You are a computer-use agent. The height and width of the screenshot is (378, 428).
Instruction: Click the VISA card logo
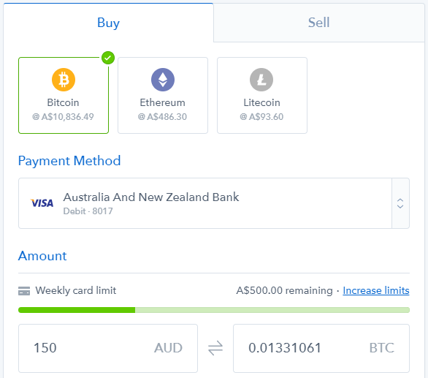(42, 203)
